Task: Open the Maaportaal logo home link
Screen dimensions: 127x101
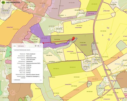Action: (11, 2)
